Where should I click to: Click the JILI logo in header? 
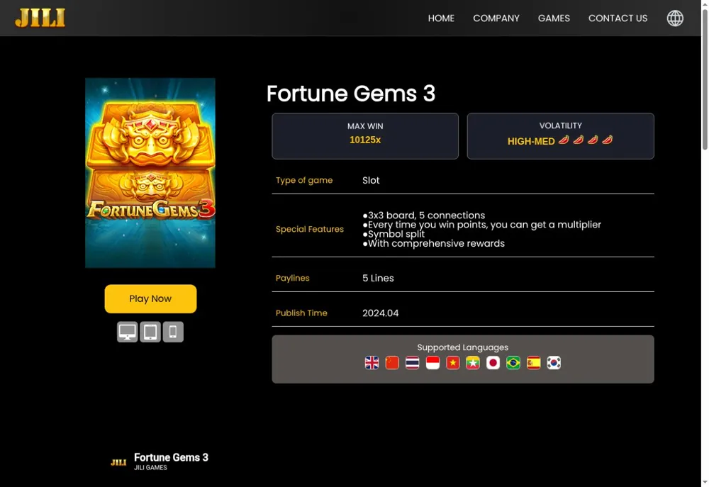(40, 18)
